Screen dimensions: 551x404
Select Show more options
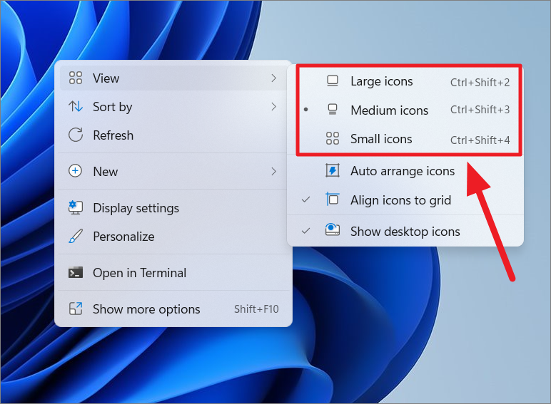coord(173,309)
